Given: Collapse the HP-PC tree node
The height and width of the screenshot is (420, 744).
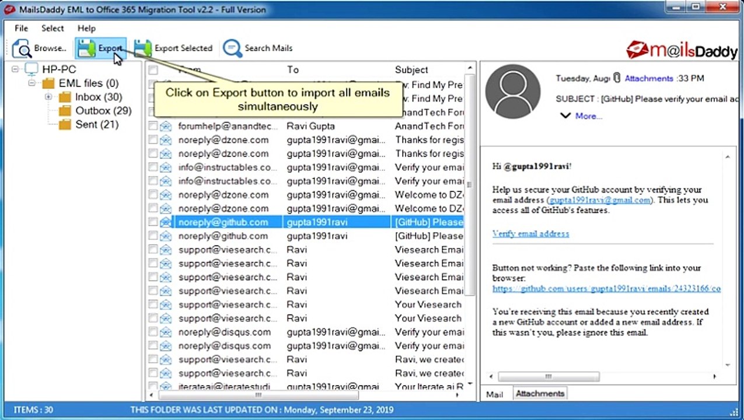Looking at the screenshot, I should (15, 69).
